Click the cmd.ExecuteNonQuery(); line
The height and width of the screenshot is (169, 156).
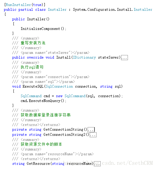[x=43, y=101]
